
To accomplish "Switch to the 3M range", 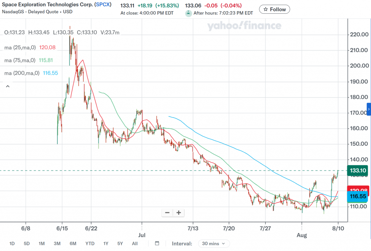I will tap(57, 243).
